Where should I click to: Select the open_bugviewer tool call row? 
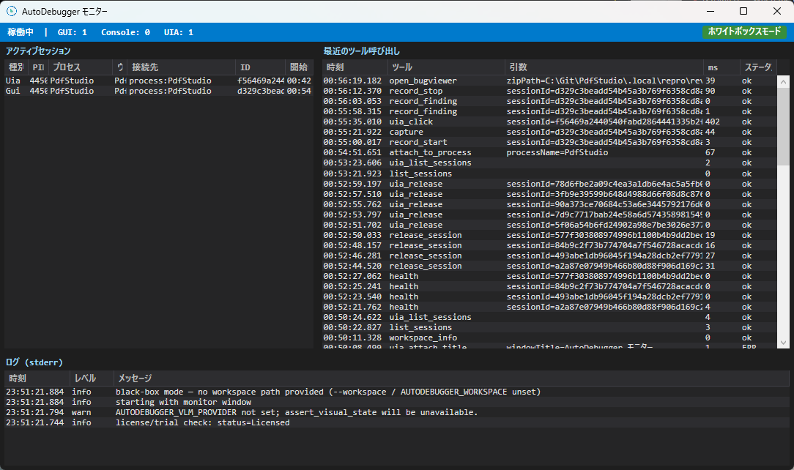[549, 81]
